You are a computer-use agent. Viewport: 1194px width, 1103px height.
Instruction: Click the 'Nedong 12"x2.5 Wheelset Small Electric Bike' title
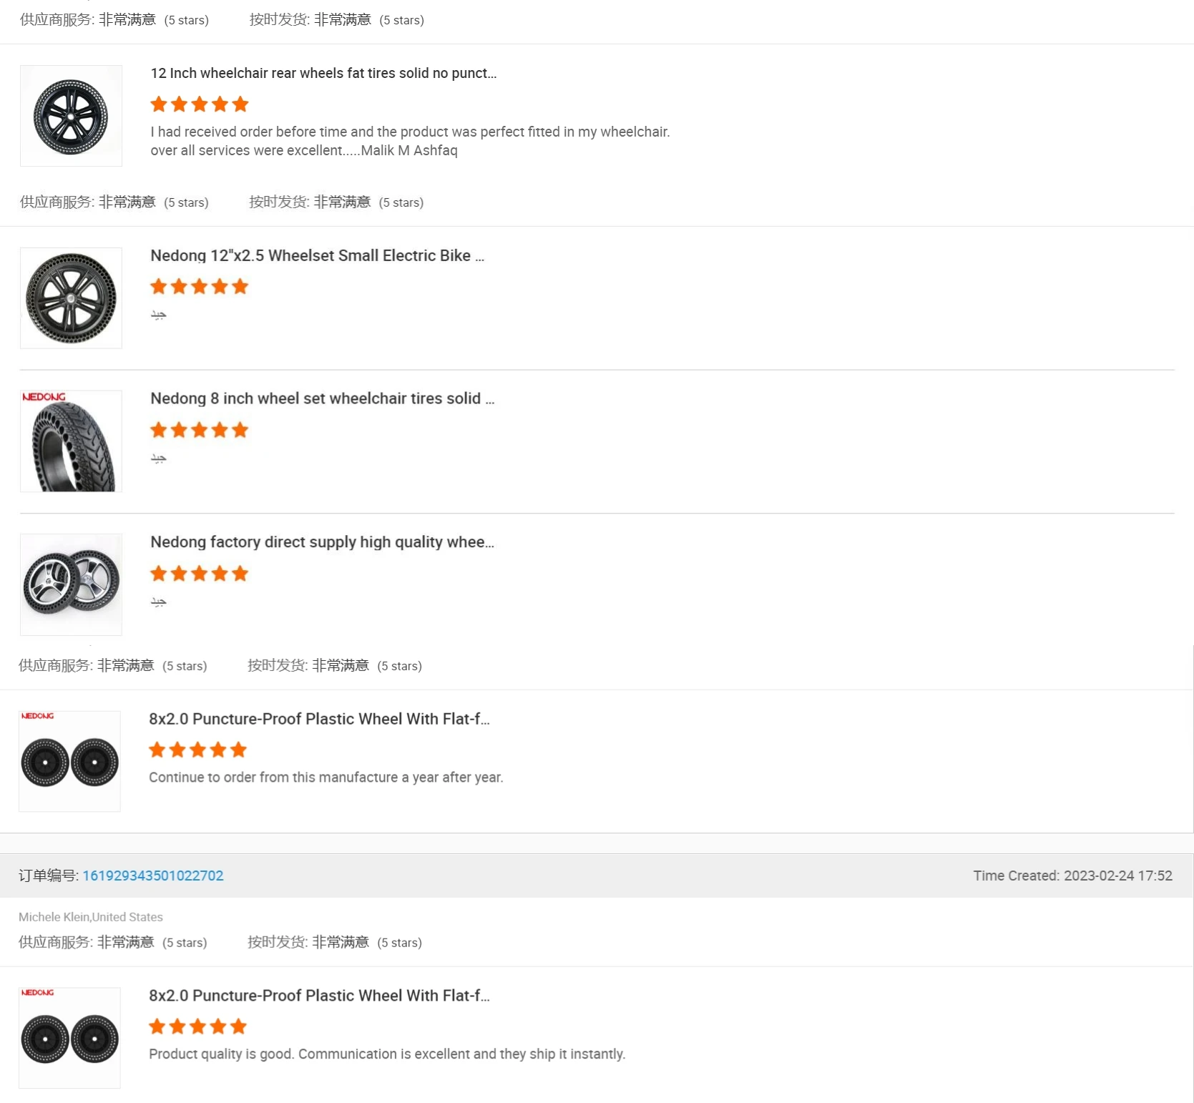(317, 255)
